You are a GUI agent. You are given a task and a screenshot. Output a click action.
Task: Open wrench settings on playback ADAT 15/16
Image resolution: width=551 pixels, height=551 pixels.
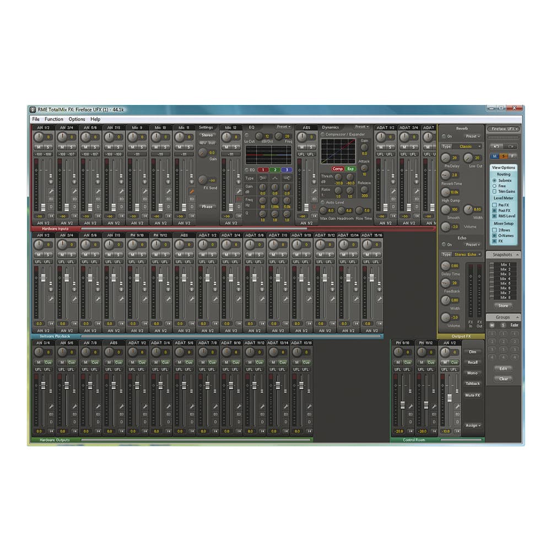(380, 299)
